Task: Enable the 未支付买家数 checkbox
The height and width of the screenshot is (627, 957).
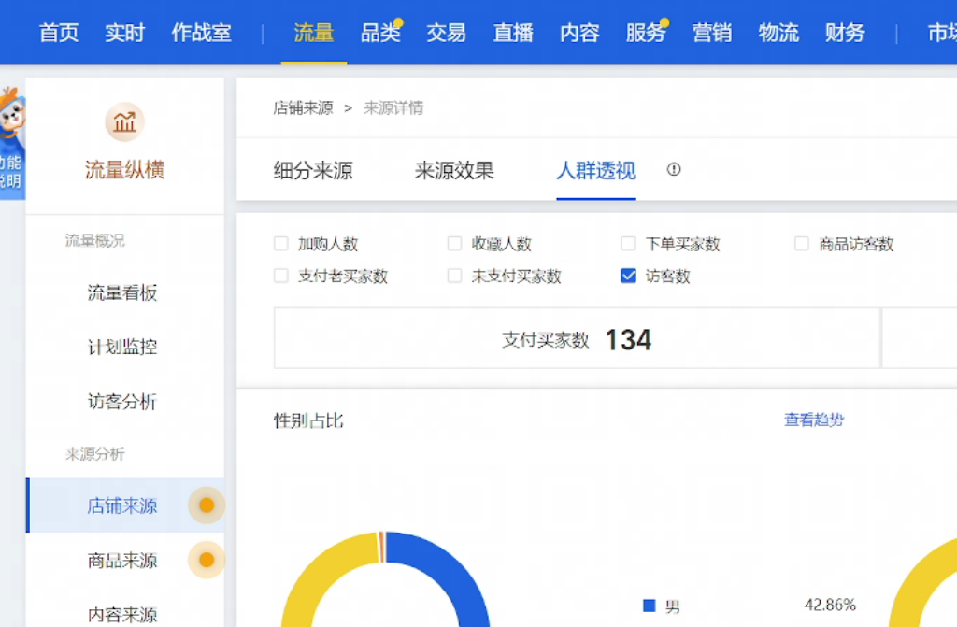Action: 455,276
